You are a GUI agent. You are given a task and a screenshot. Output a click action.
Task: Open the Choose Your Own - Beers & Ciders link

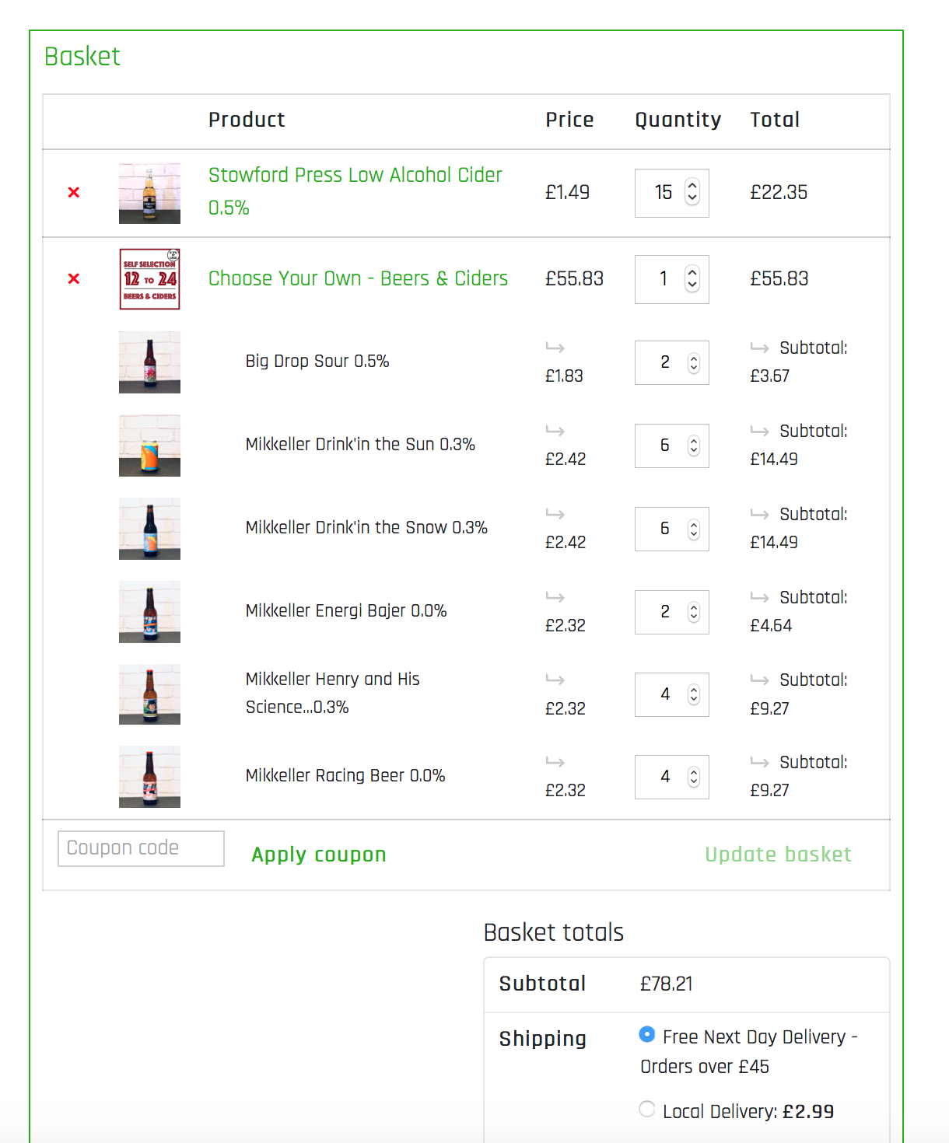tap(358, 278)
